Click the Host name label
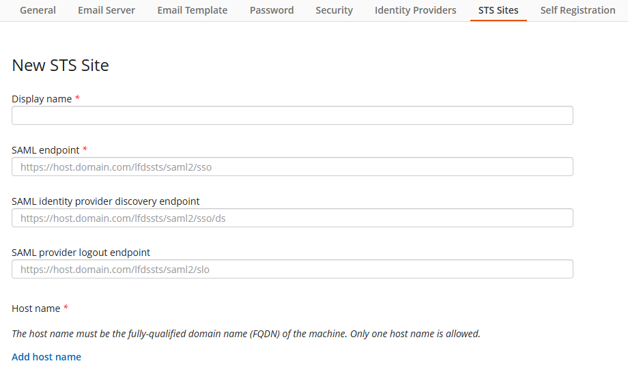Viewport: 628px width, 372px height. tap(36, 309)
